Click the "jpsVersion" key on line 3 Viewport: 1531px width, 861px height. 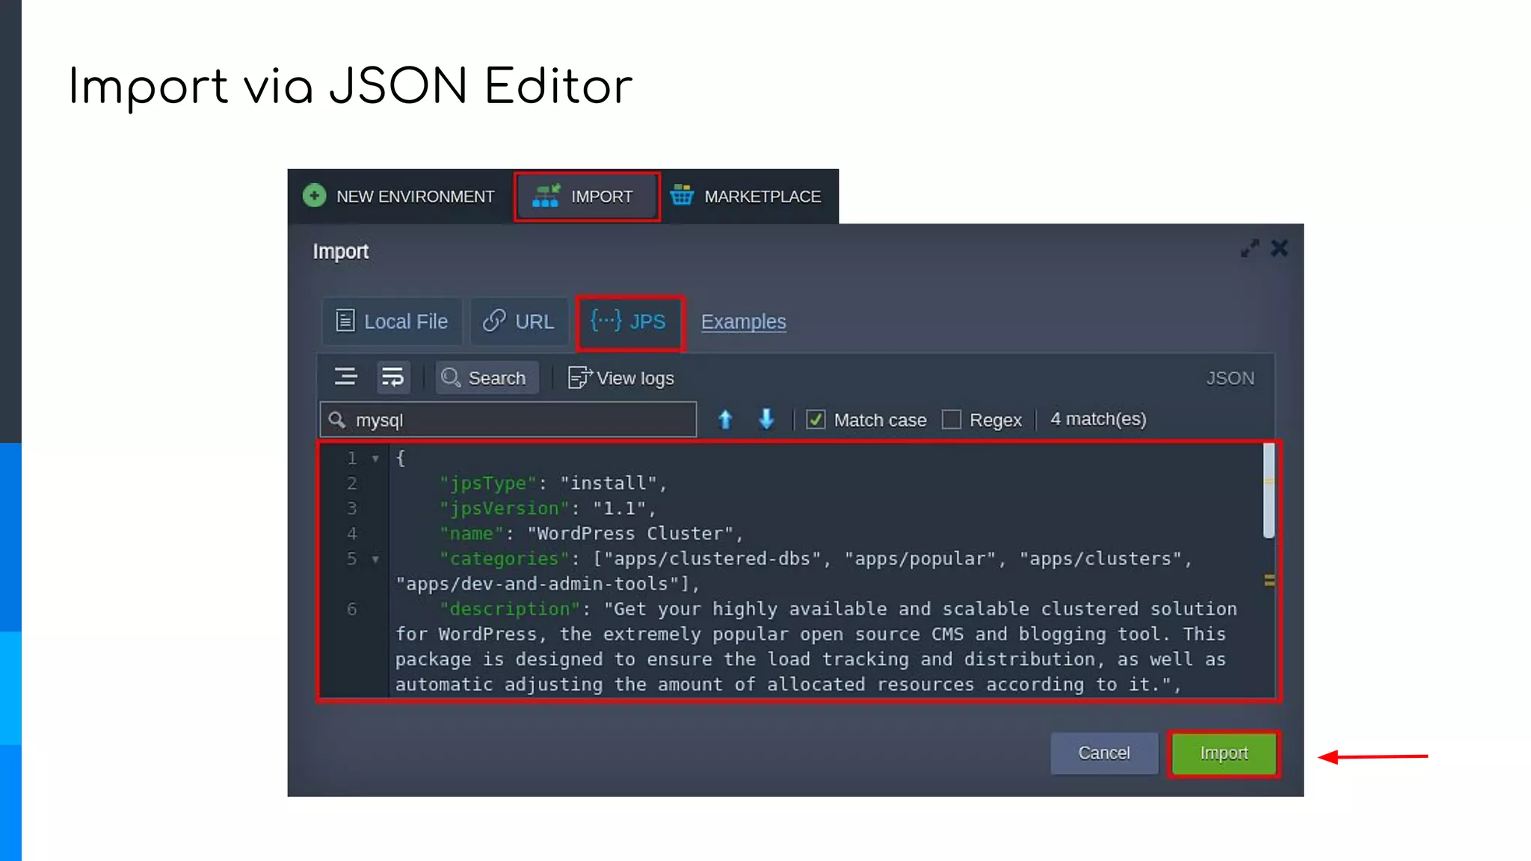tap(505, 508)
